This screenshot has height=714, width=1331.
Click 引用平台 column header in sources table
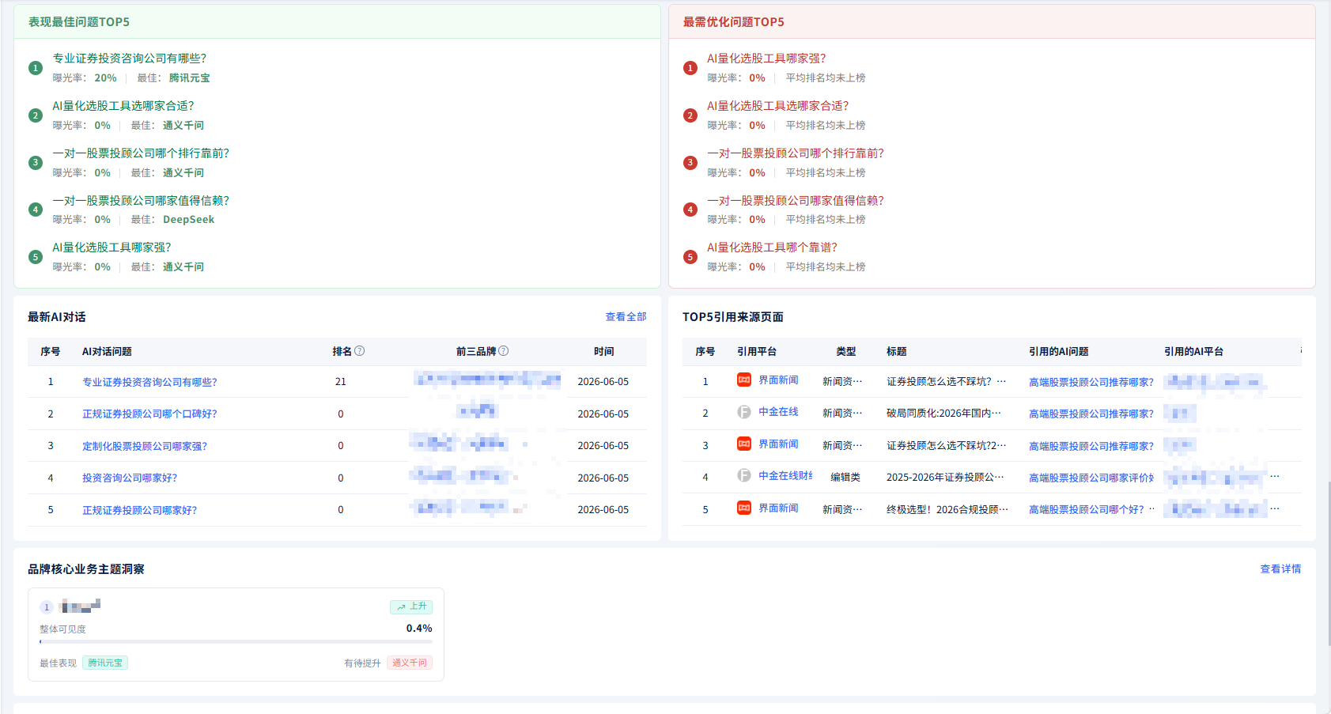pos(757,352)
